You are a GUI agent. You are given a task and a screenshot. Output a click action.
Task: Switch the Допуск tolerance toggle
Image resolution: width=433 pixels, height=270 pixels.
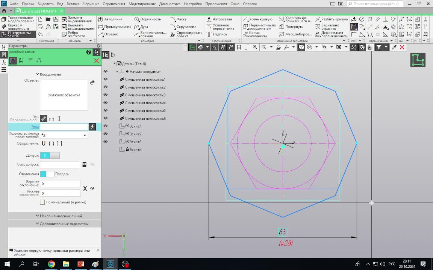pos(50,155)
